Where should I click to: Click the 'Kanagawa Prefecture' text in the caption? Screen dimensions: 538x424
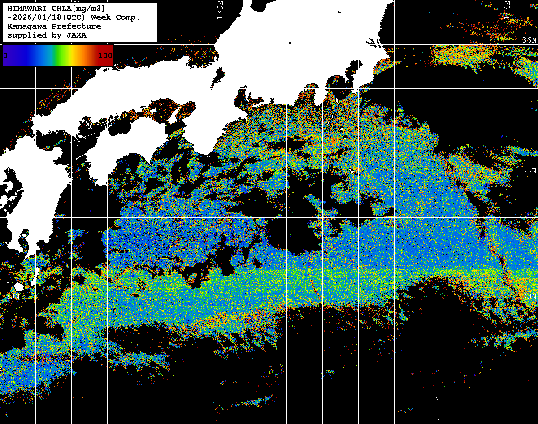(x=54, y=26)
